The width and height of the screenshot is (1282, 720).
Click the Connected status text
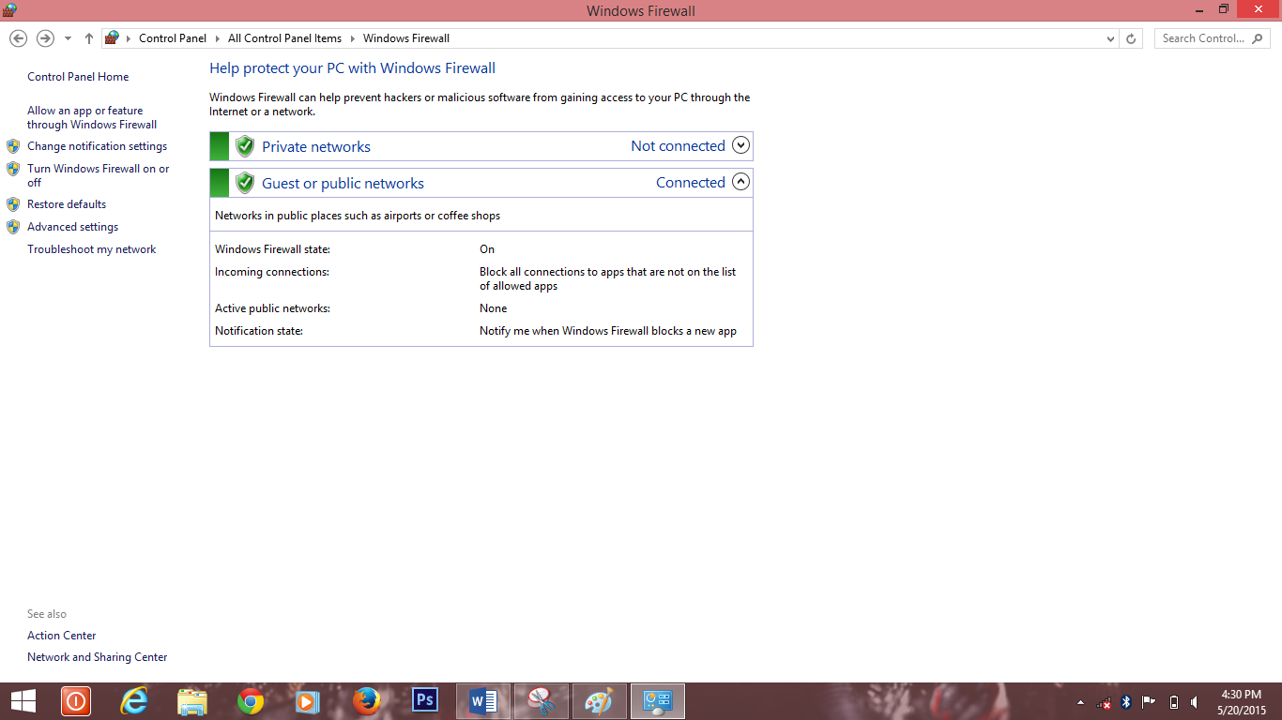pos(691,183)
